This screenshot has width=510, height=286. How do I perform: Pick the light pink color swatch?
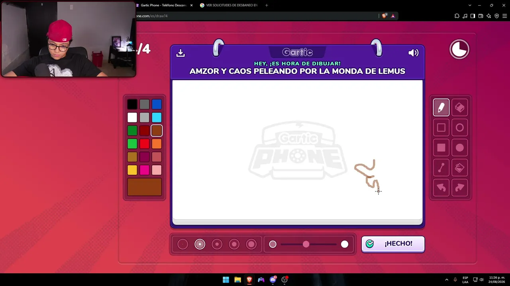(x=157, y=170)
